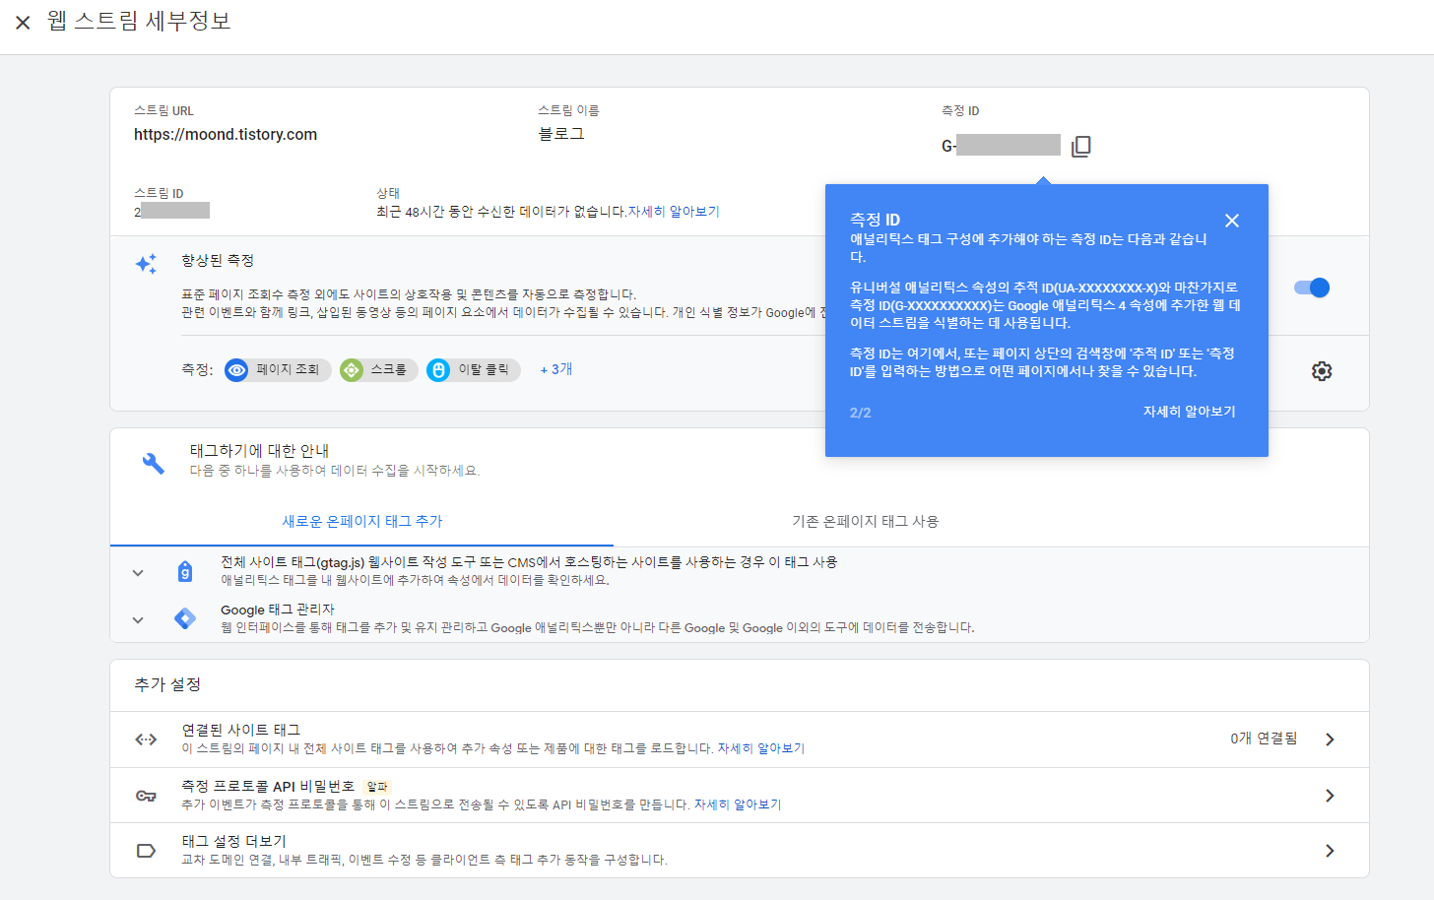
Task: Click the wrench tagging guide icon
Action: click(154, 463)
